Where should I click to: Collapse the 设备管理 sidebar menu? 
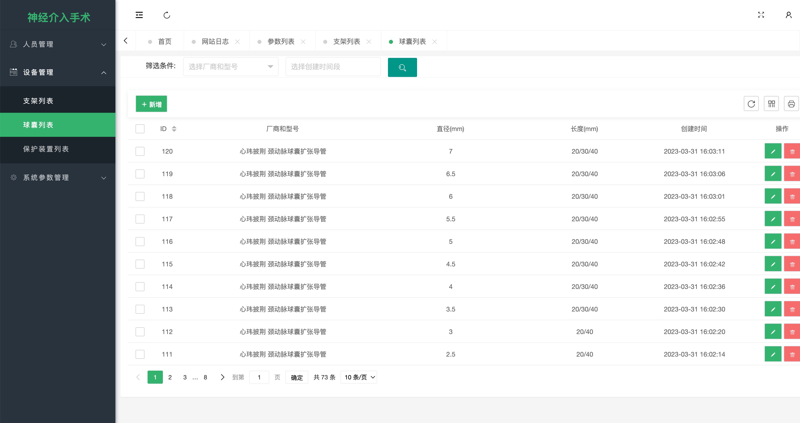coord(58,72)
